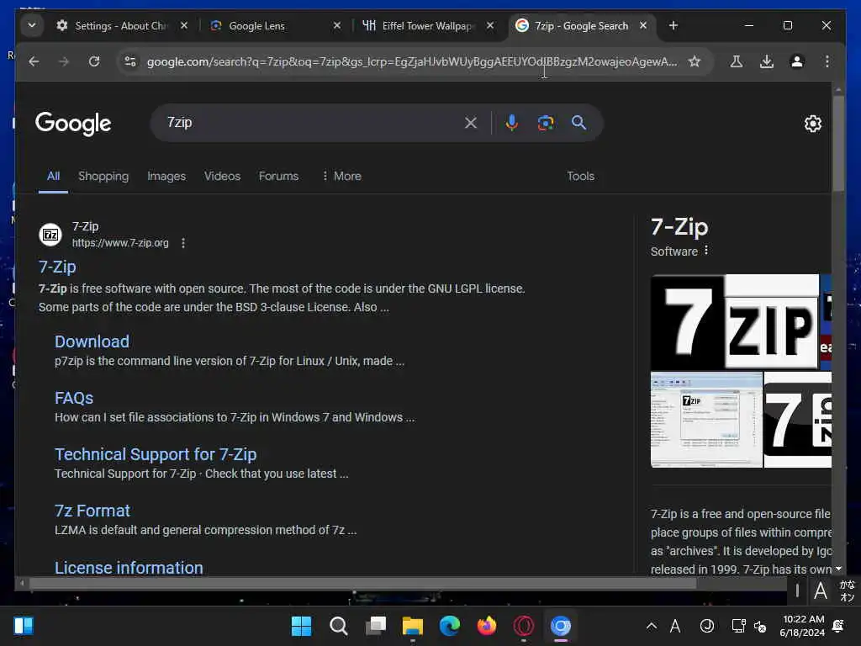Open knowledge panel Software more-options dots
861x646 pixels.
(x=706, y=251)
